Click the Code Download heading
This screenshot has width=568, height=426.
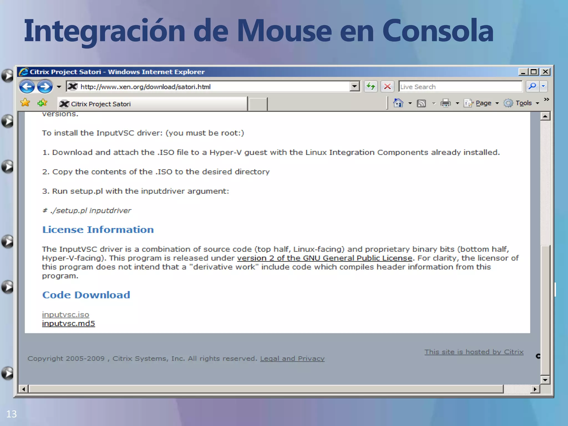[86, 295]
